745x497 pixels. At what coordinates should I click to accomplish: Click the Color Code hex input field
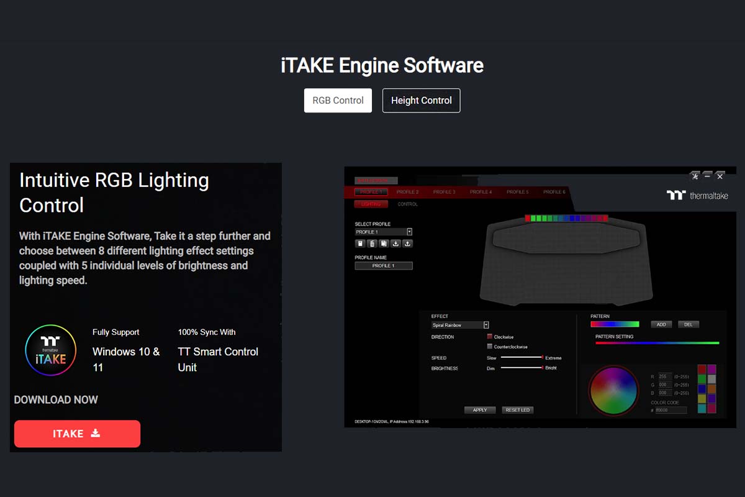coord(671,410)
